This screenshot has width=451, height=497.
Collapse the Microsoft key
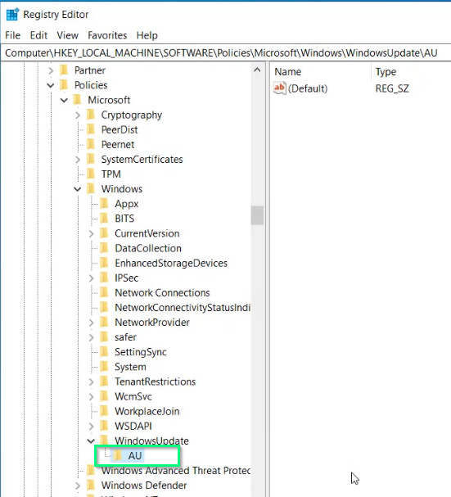pos(64,100)
